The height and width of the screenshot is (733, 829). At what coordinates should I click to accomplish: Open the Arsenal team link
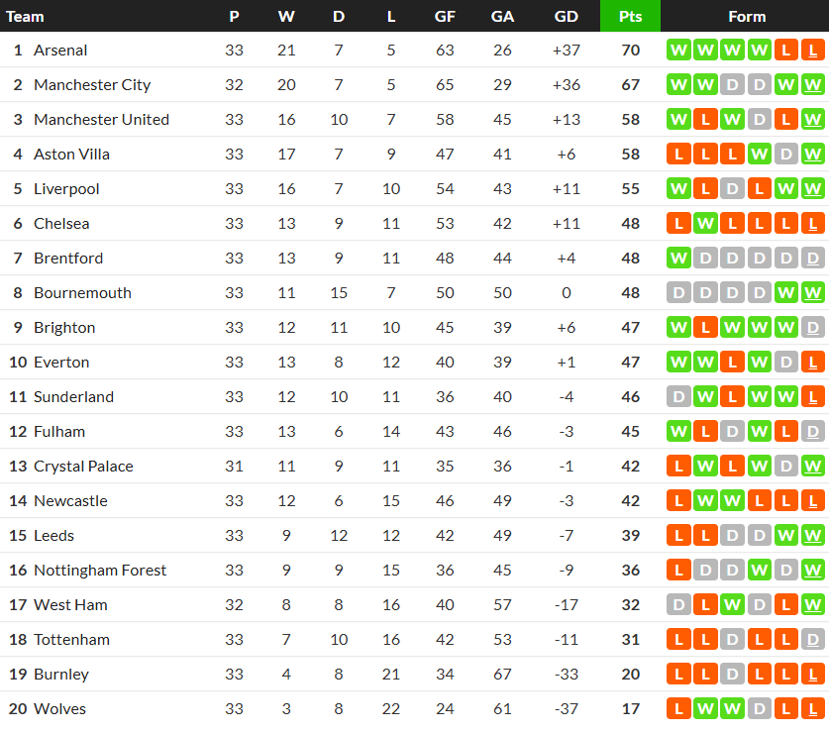pyautogui.click(x=60, y=50)
